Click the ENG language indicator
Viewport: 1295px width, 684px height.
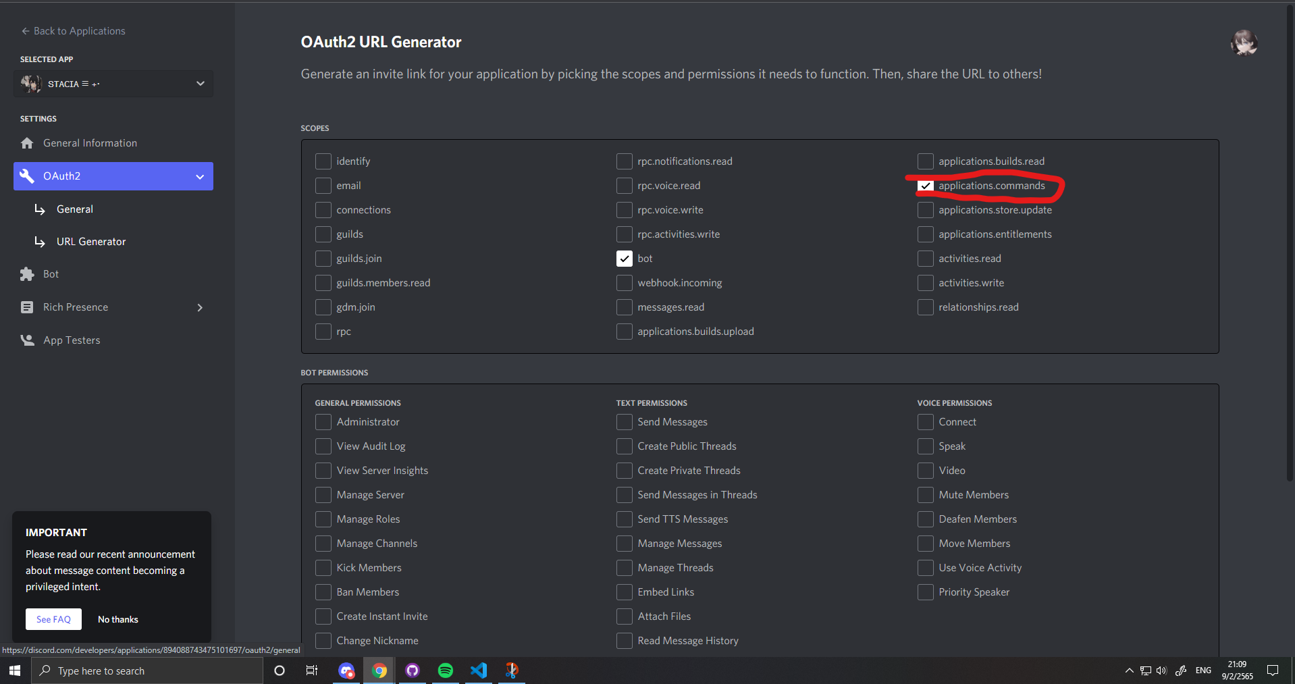(x=1203, y=670)
